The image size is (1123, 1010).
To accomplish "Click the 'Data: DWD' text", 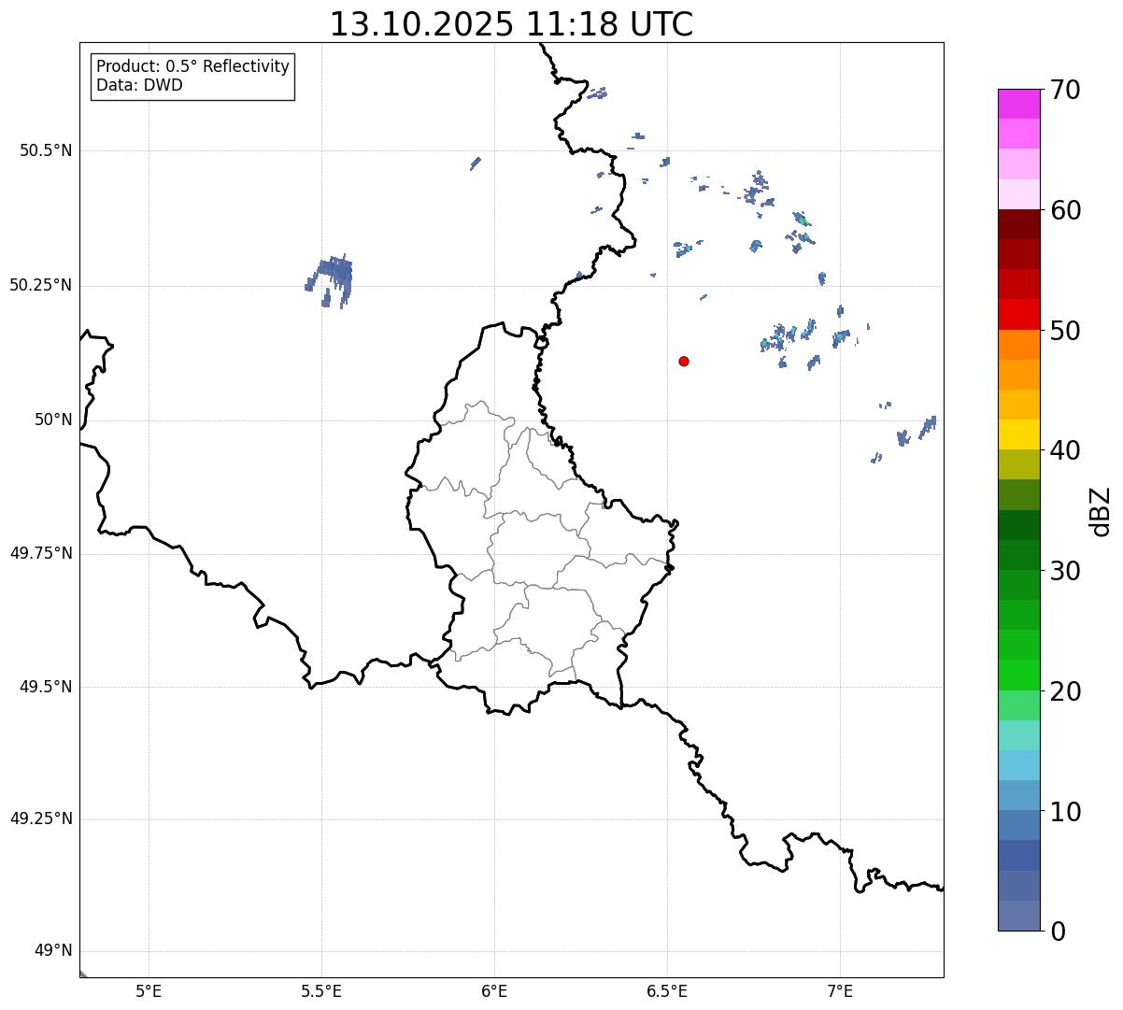I will (x=139, y=85).
